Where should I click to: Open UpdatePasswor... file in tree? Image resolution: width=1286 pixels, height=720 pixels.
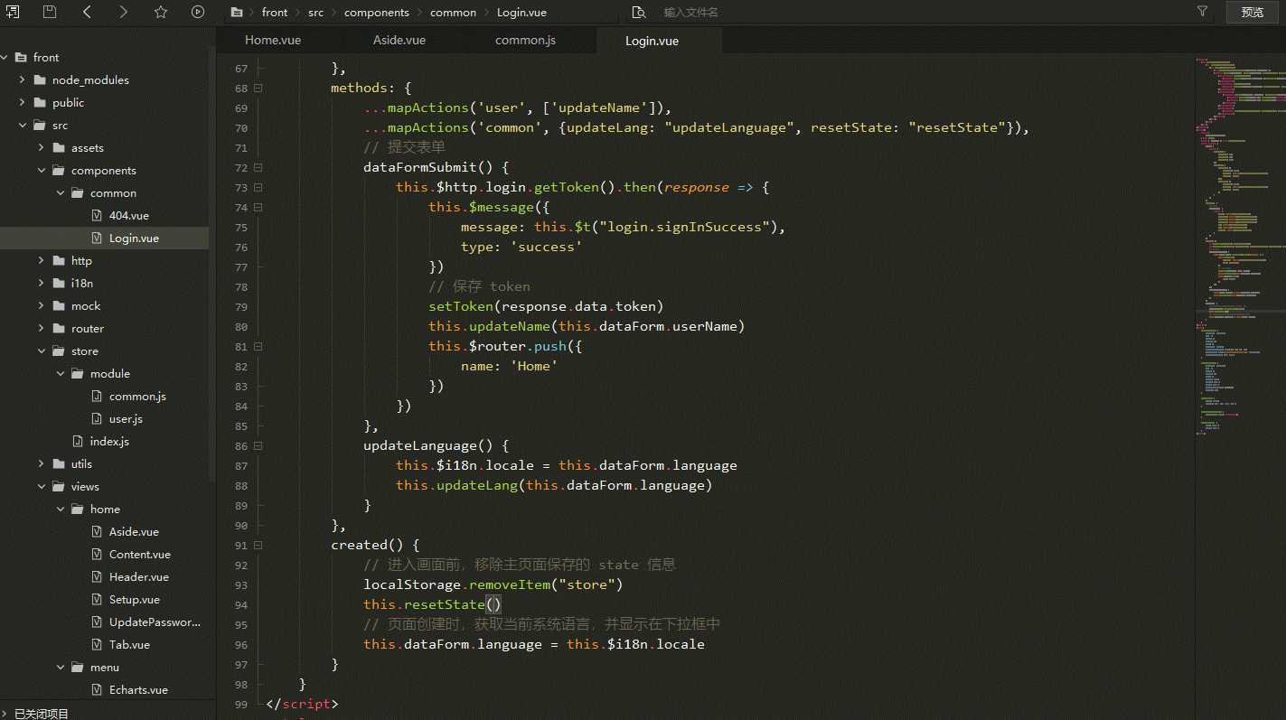point(155,622)
